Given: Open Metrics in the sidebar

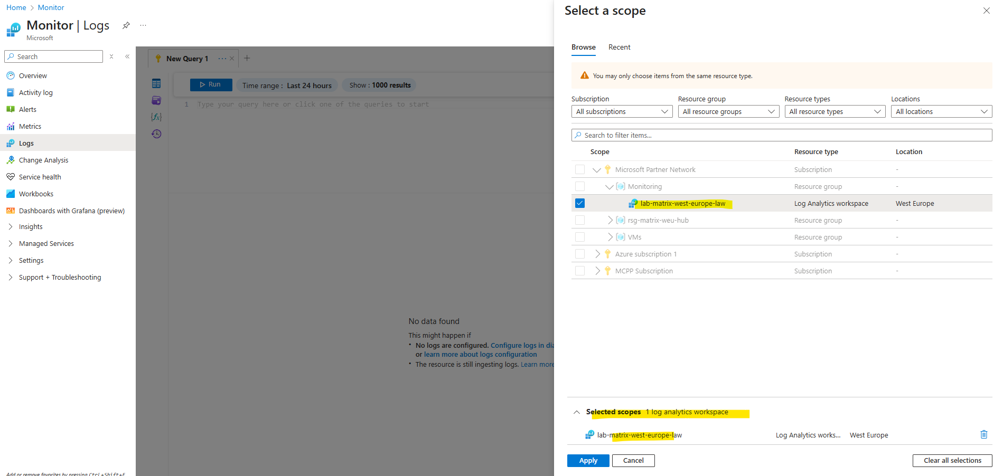Looking at the screenshot, I should [30, 126].
